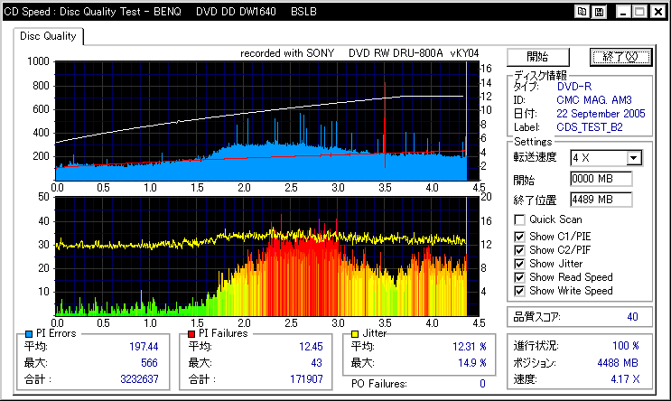Click PI Errors total value 3232637
The image size is (671, 401).
[139, 379]
